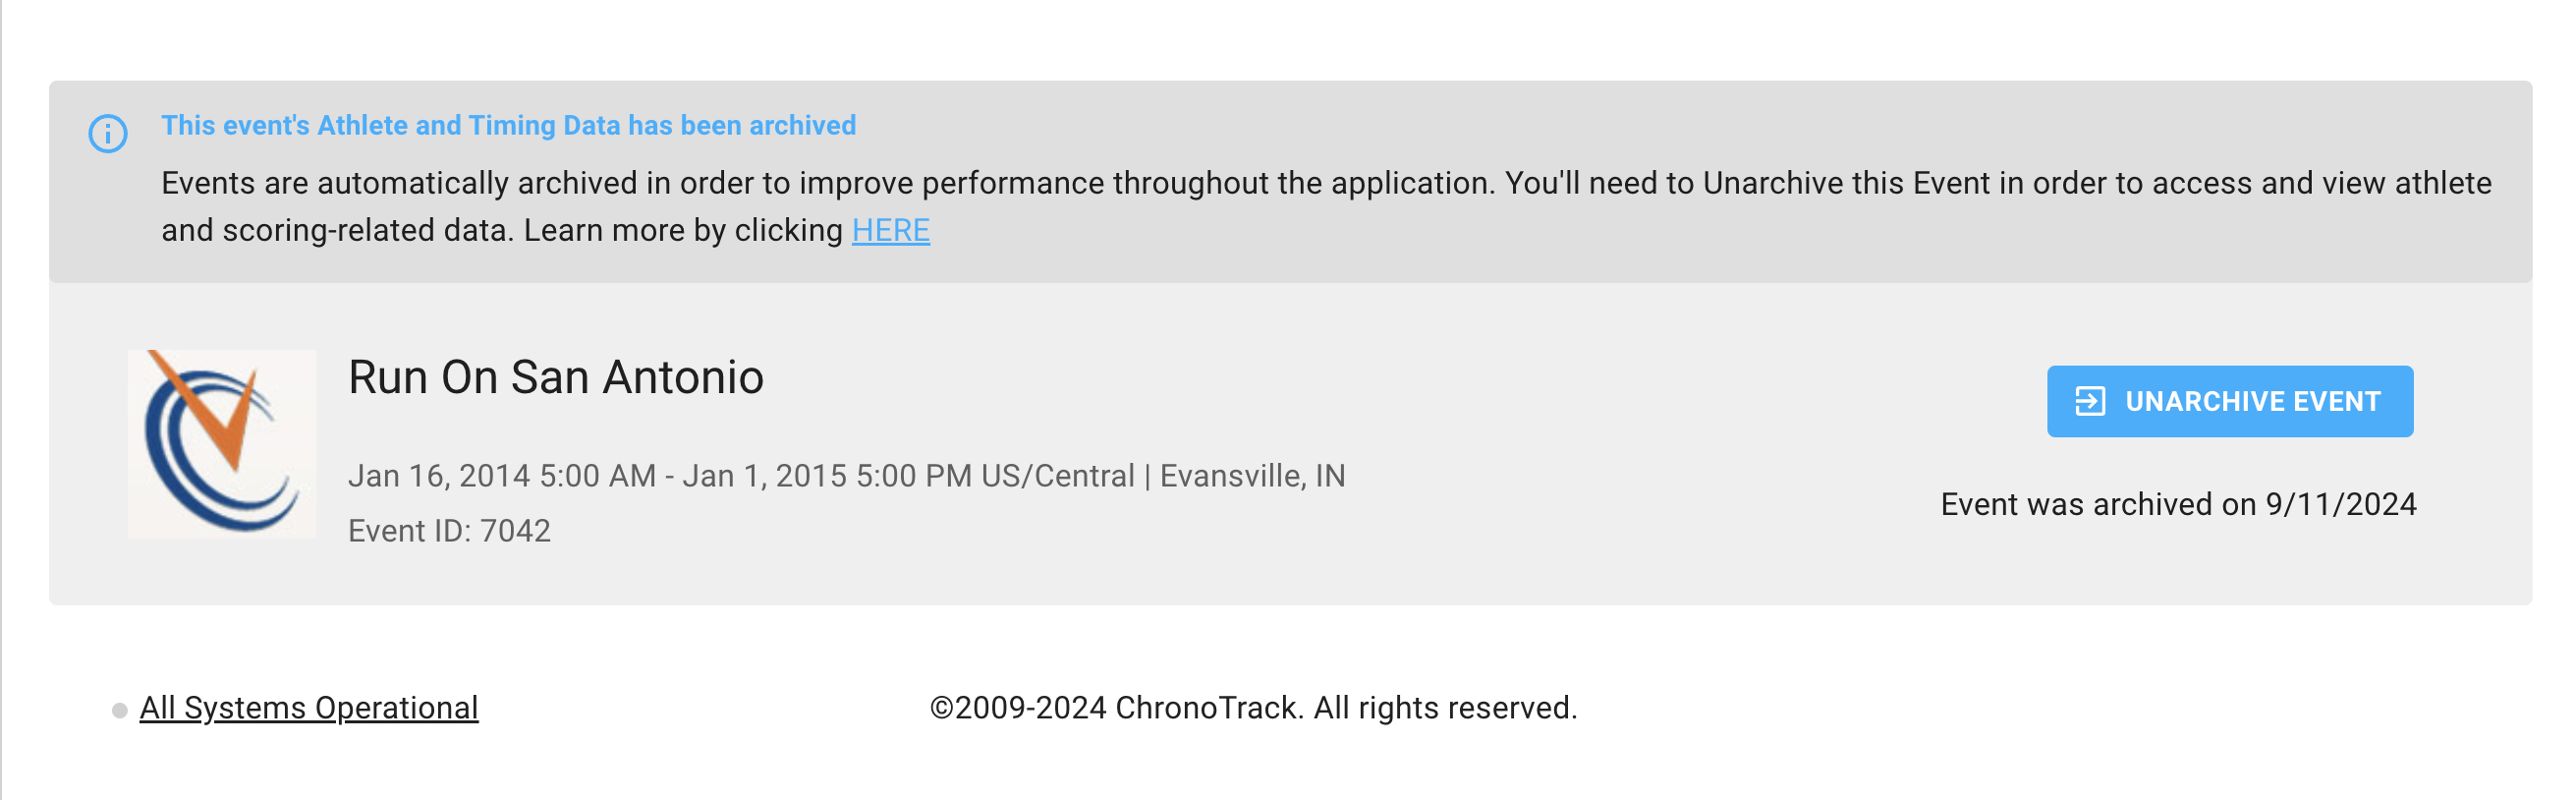Click the first line of banner description
The image size is (2576, 800).
click(x=1326, y=184)
